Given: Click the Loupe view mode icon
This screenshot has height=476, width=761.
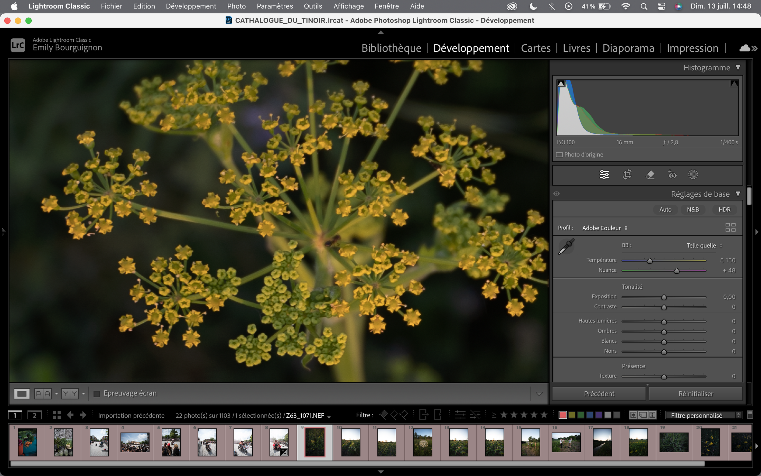Looking at the screenshot, I should [22, 393].
